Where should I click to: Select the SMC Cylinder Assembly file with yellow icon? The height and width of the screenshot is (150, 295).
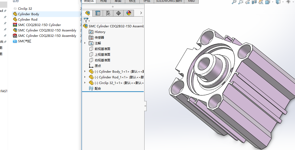pos(47,30)
